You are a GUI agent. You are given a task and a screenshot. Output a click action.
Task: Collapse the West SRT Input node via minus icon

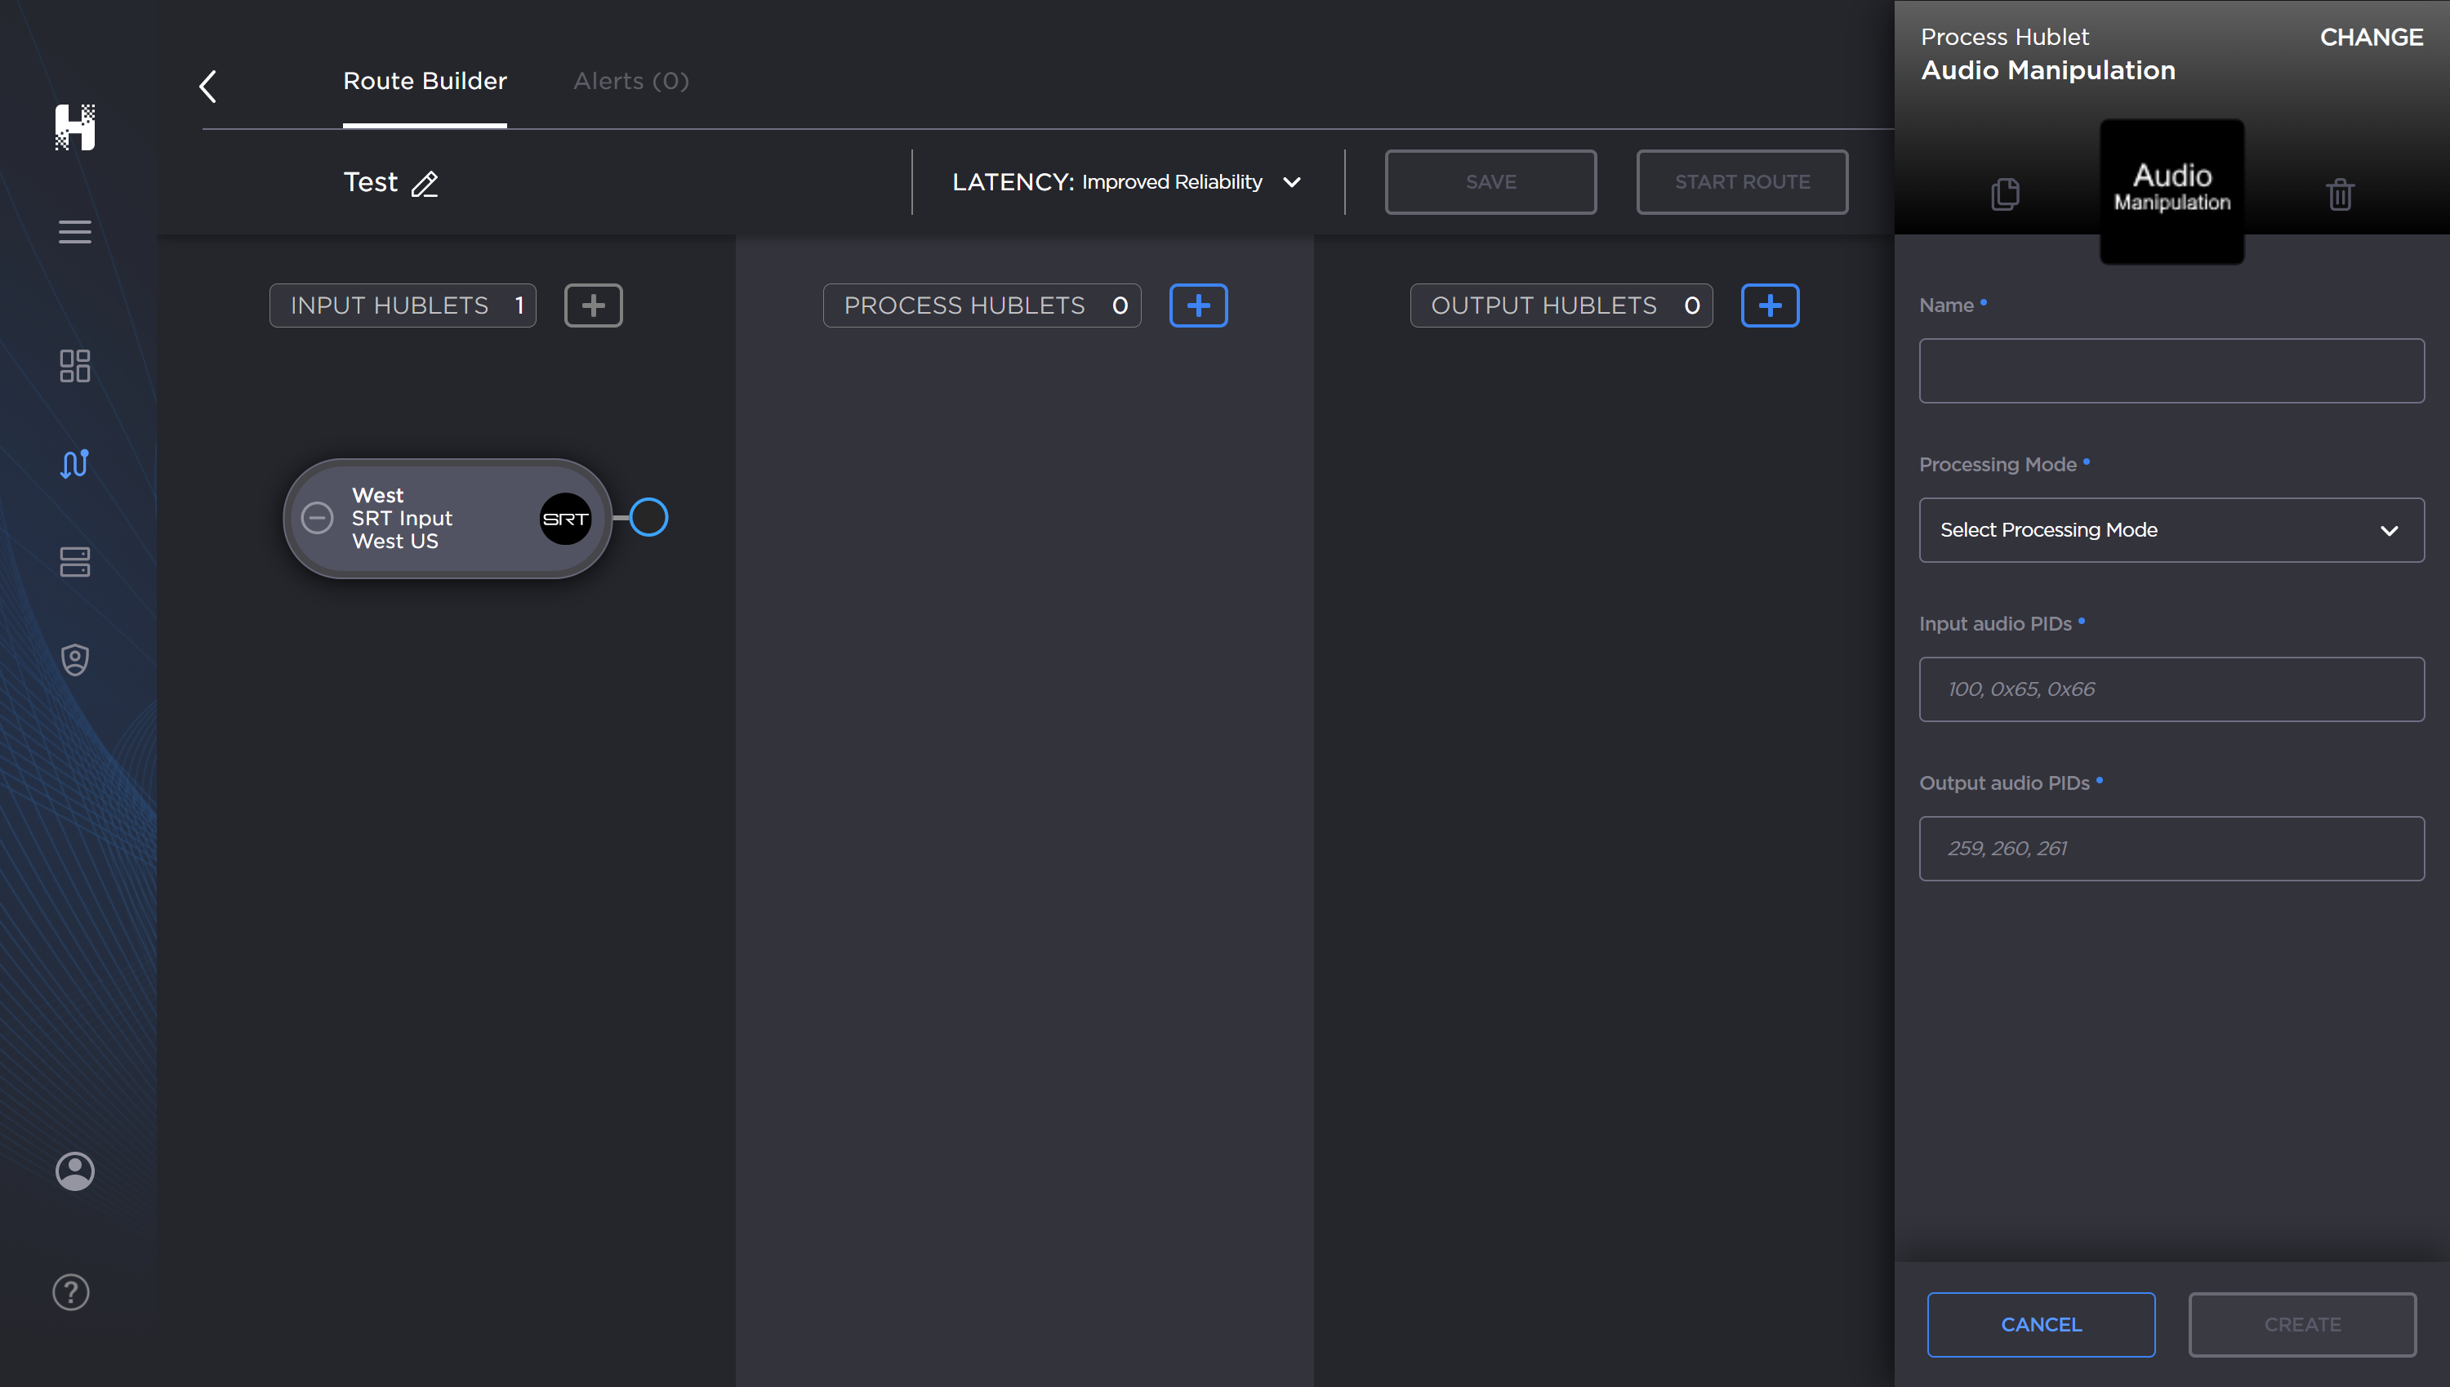point(317,518)
